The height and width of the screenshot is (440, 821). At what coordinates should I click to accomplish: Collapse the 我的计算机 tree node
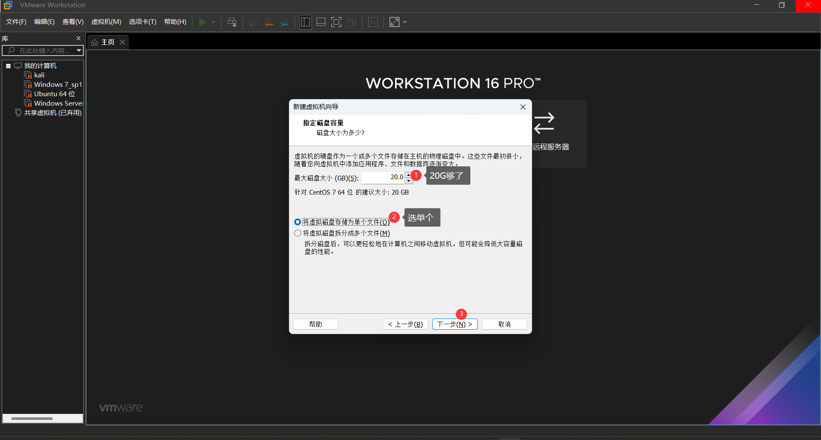point(8,66)
